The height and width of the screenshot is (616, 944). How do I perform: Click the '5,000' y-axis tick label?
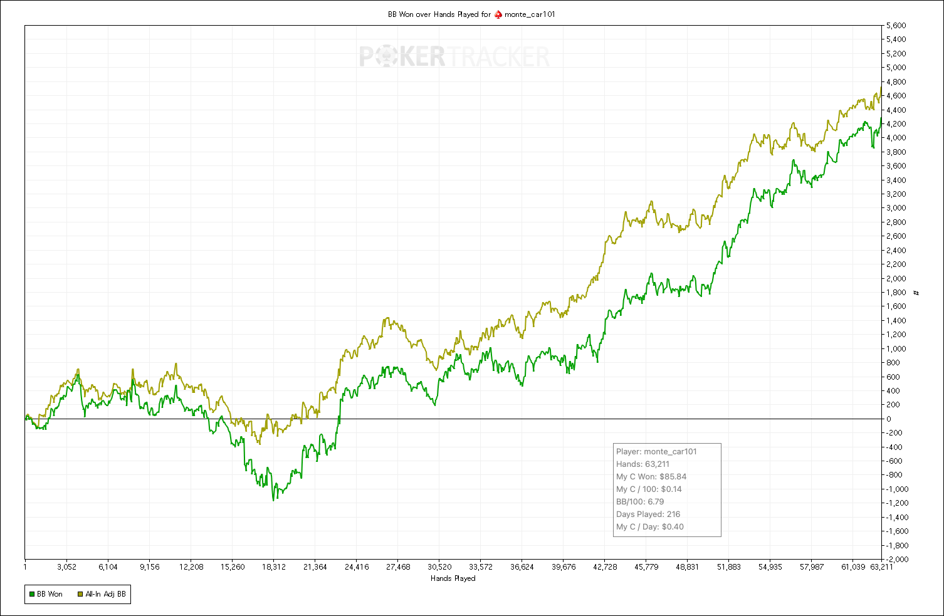(x=896, y=68)
